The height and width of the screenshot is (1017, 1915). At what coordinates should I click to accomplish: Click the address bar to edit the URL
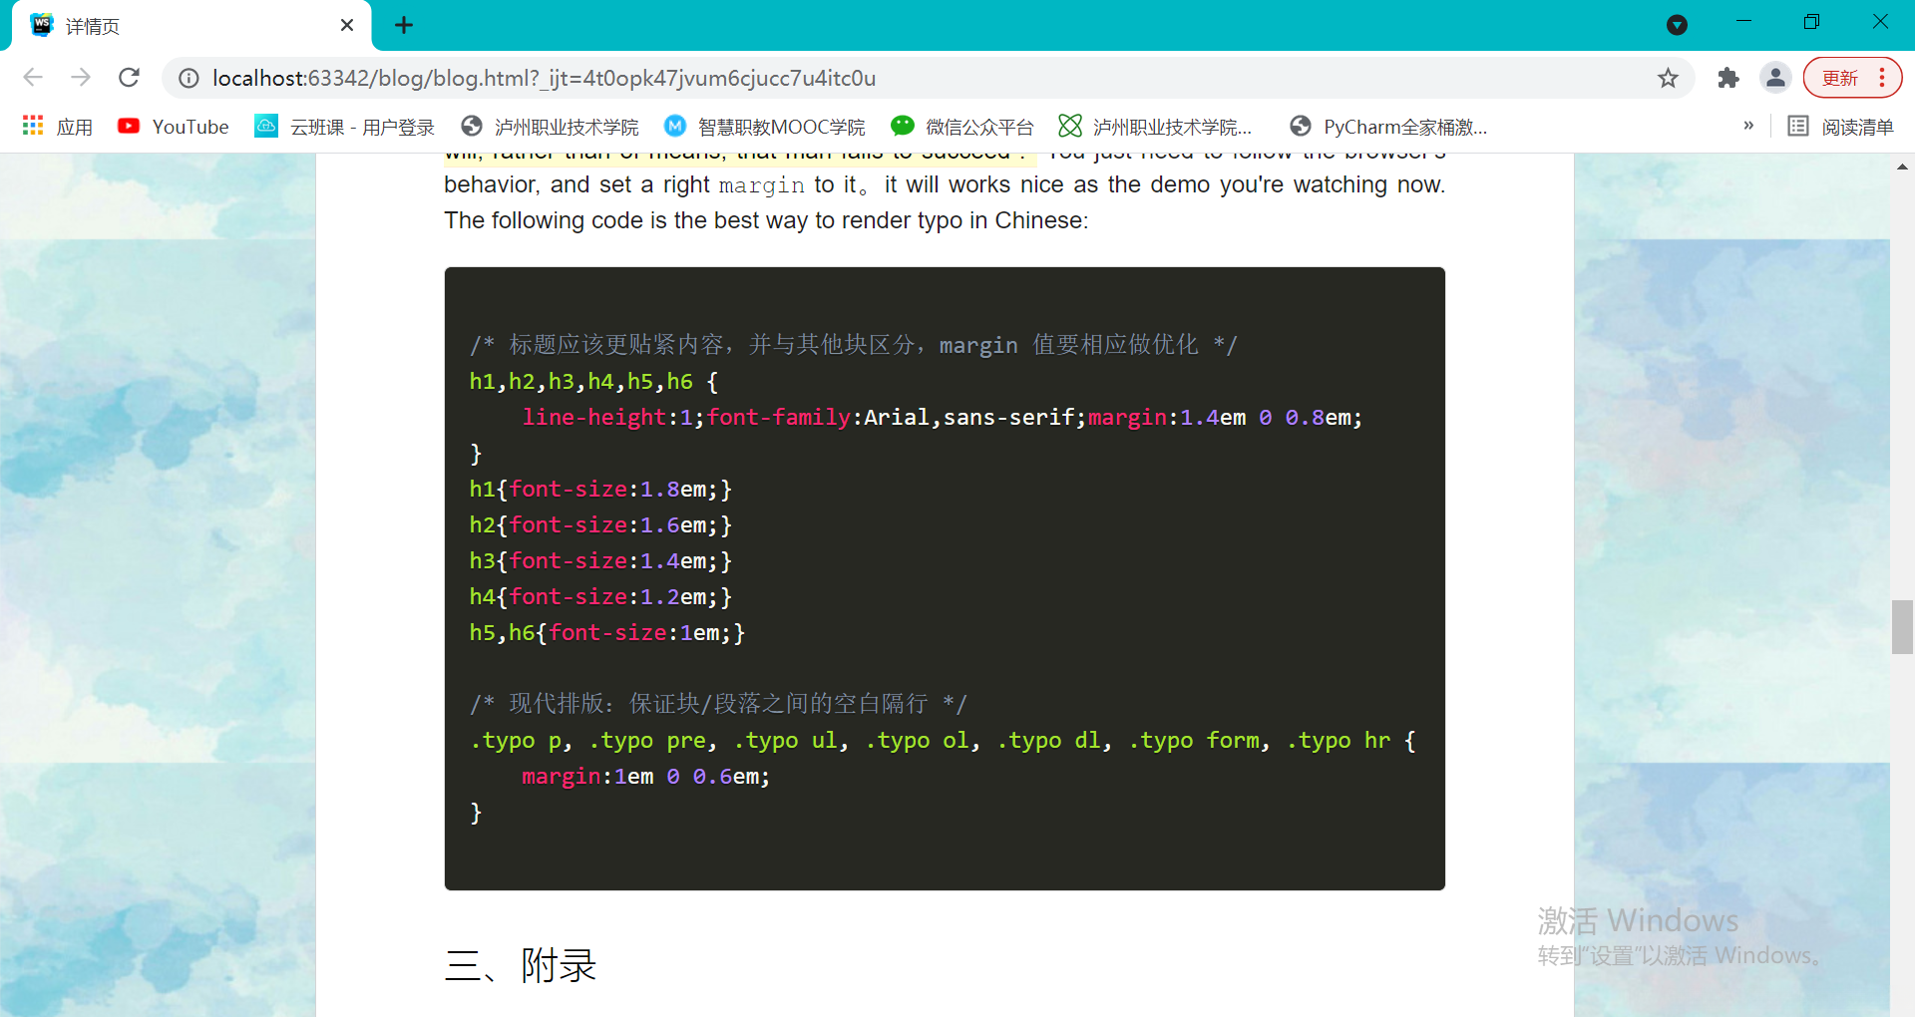pos(898,78)
